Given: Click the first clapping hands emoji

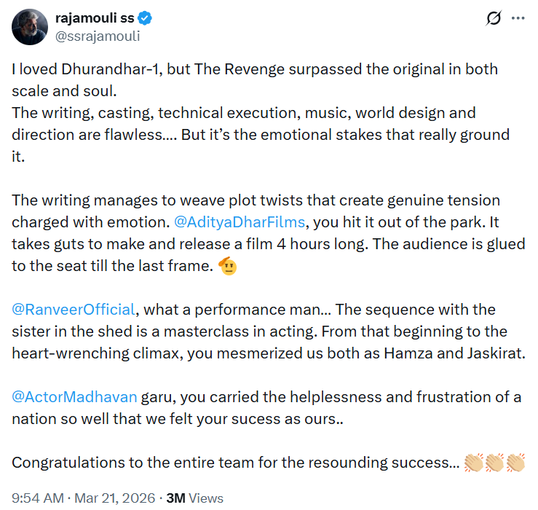Looking at the screenshot, I should tap(474, 462).
